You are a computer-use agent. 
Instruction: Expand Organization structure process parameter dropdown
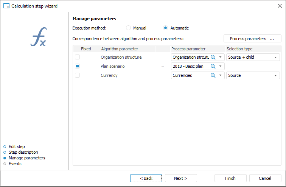coord(221,57)
